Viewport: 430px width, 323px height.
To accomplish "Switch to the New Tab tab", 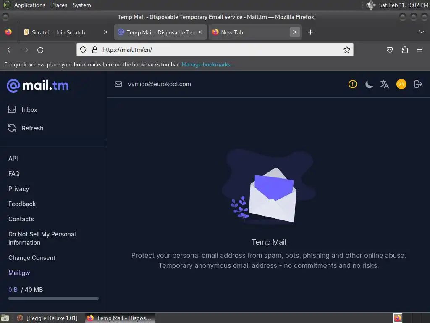I will 255,32.
